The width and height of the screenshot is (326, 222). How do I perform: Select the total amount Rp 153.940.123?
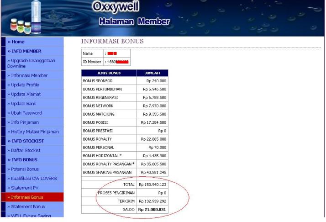coord(152,185)
